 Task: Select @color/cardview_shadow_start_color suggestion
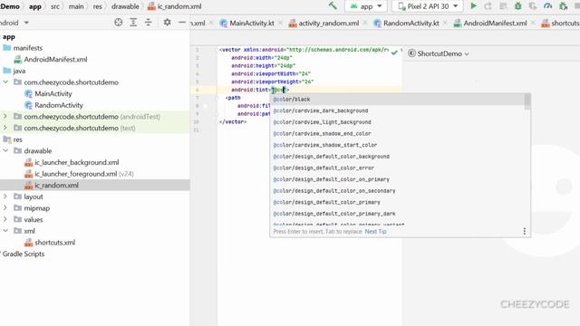point(398,145)
